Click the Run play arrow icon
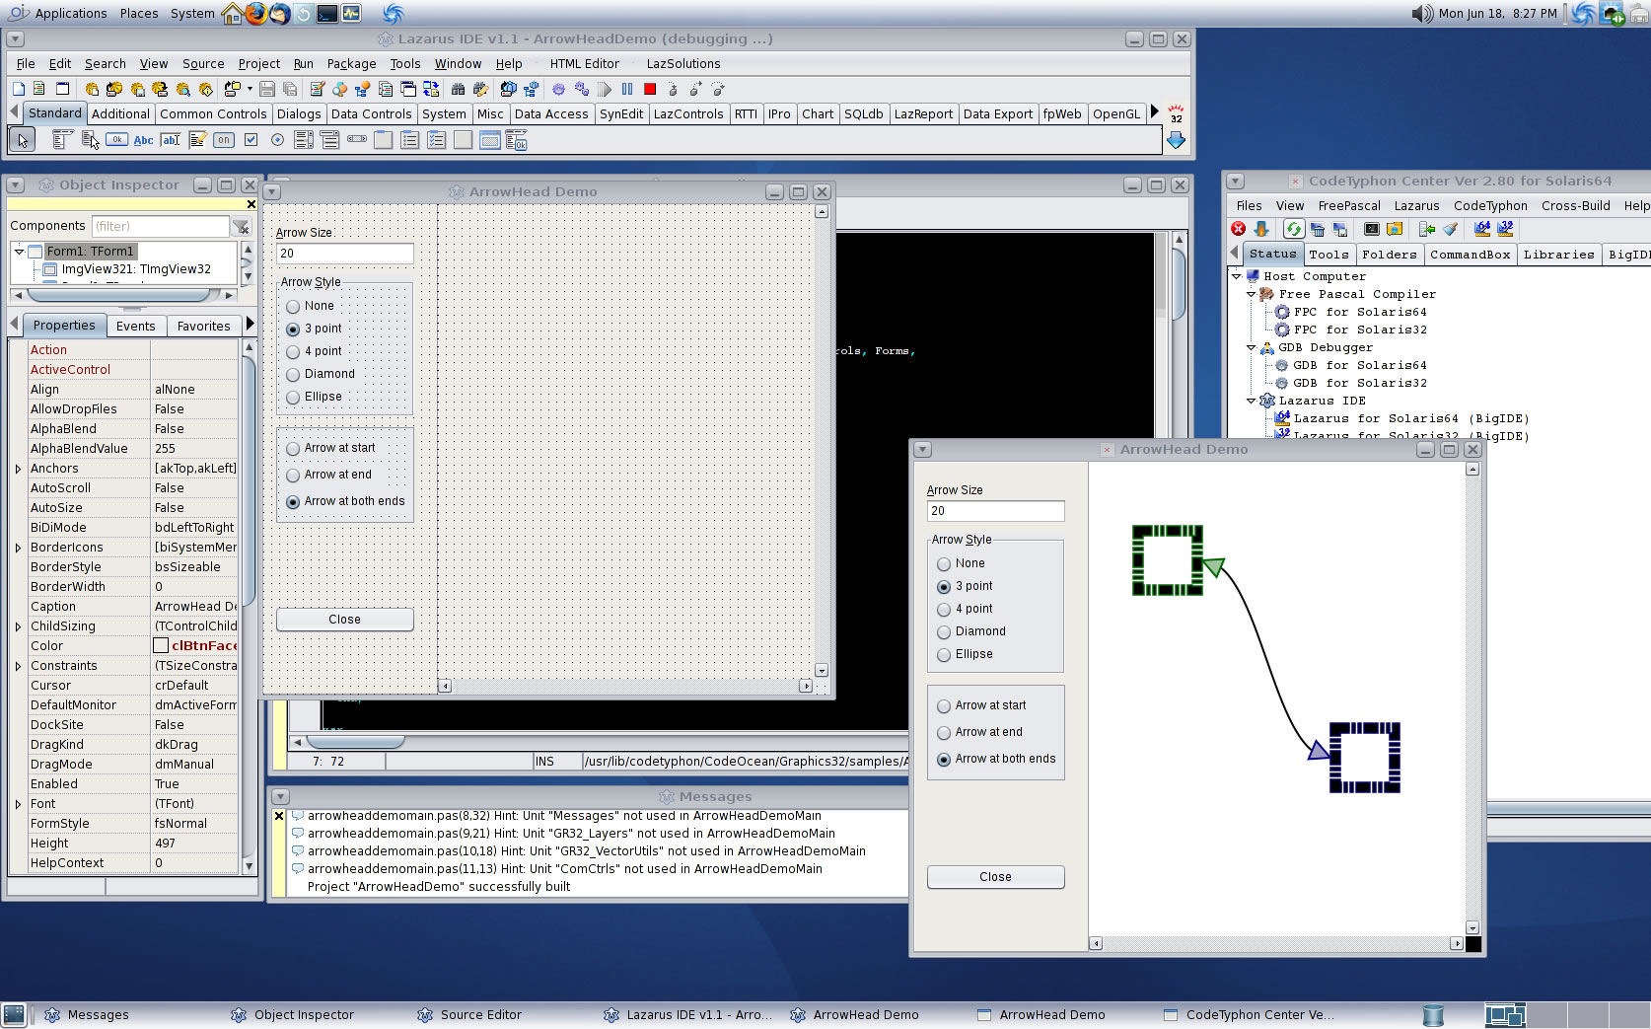The height and width of the screenshot is (1029, 1651). coord(605,89)
